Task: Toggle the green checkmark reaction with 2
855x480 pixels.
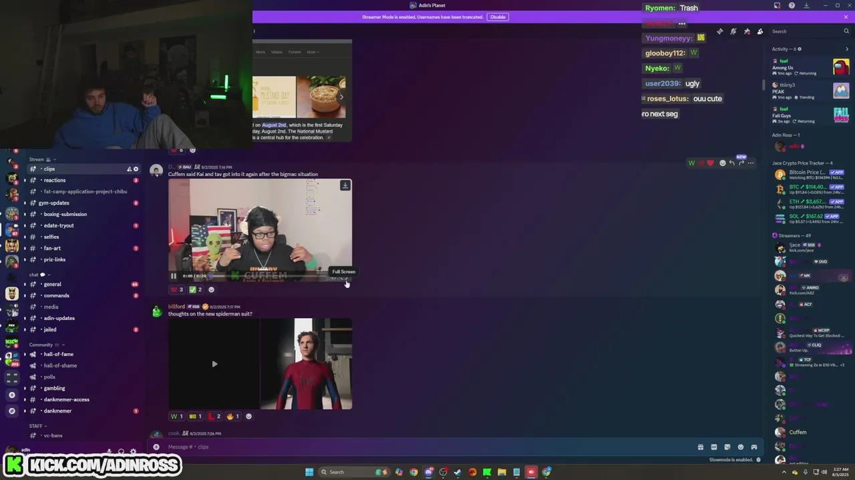Action: pos(196,289)
